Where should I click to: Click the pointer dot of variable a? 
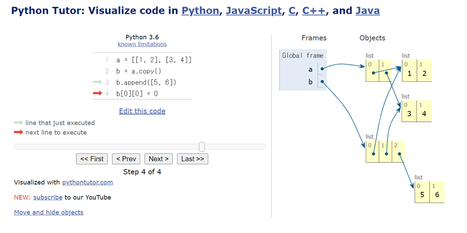(x=322, y=68)
